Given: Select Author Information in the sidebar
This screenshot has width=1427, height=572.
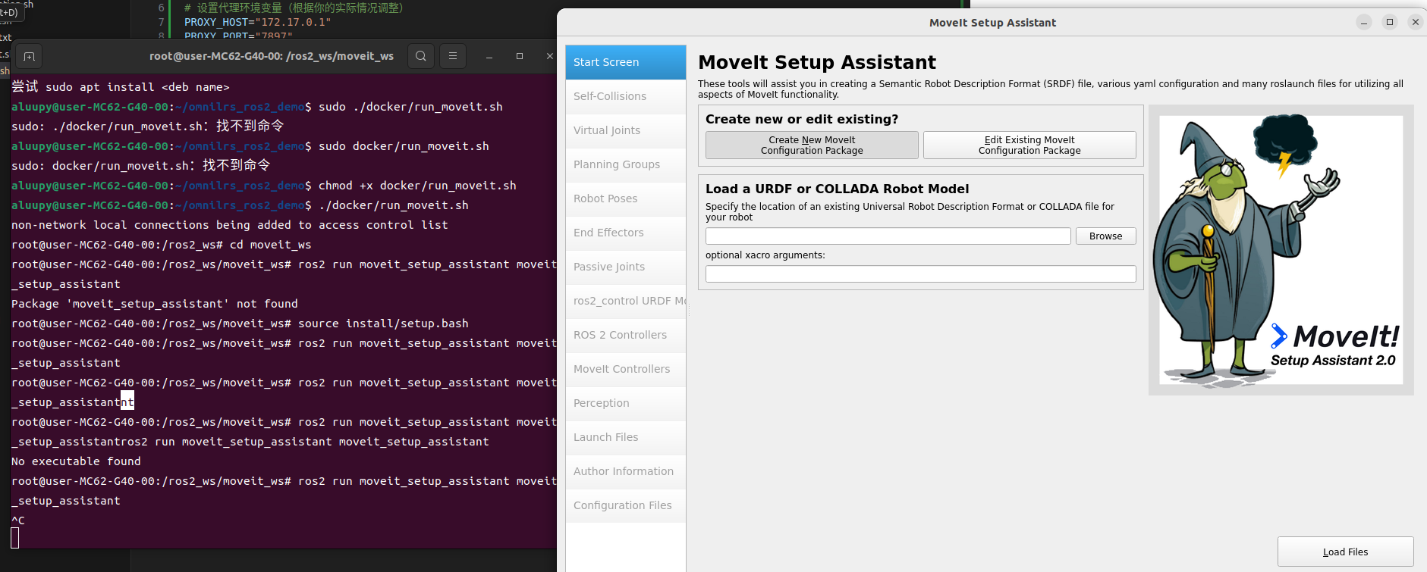Looking at the screenshot, I should [625, 471].
